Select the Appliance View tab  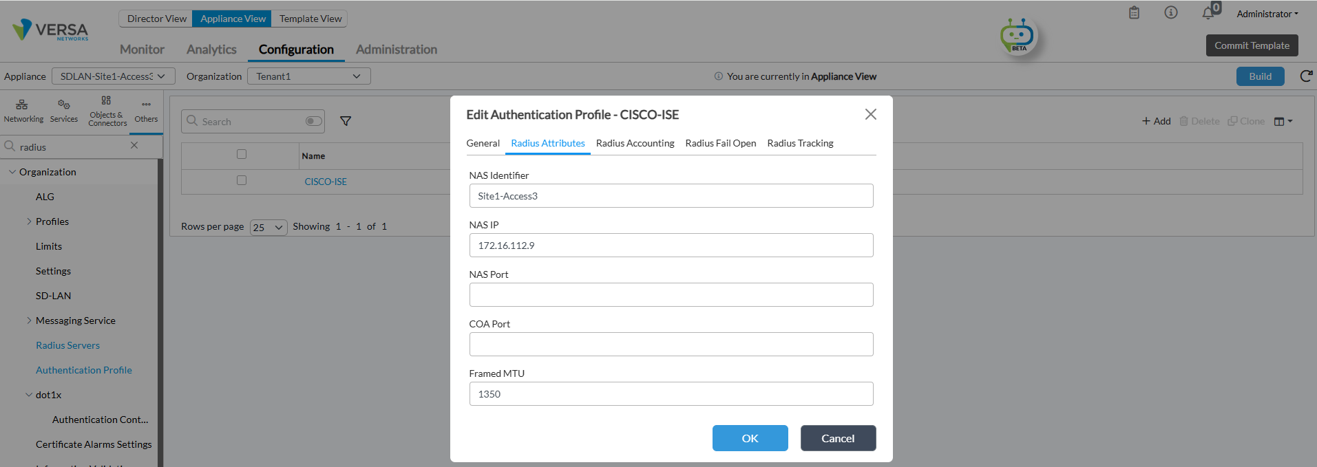pyautogui.click(x=233, y=19)
